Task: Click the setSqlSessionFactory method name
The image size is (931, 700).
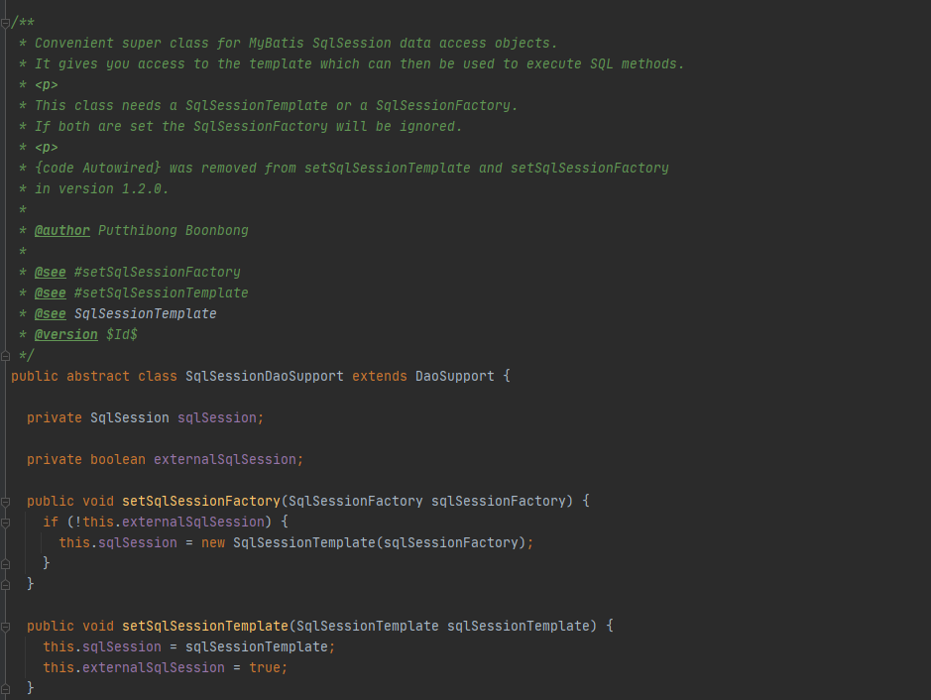Action: (x=201, y=501)
